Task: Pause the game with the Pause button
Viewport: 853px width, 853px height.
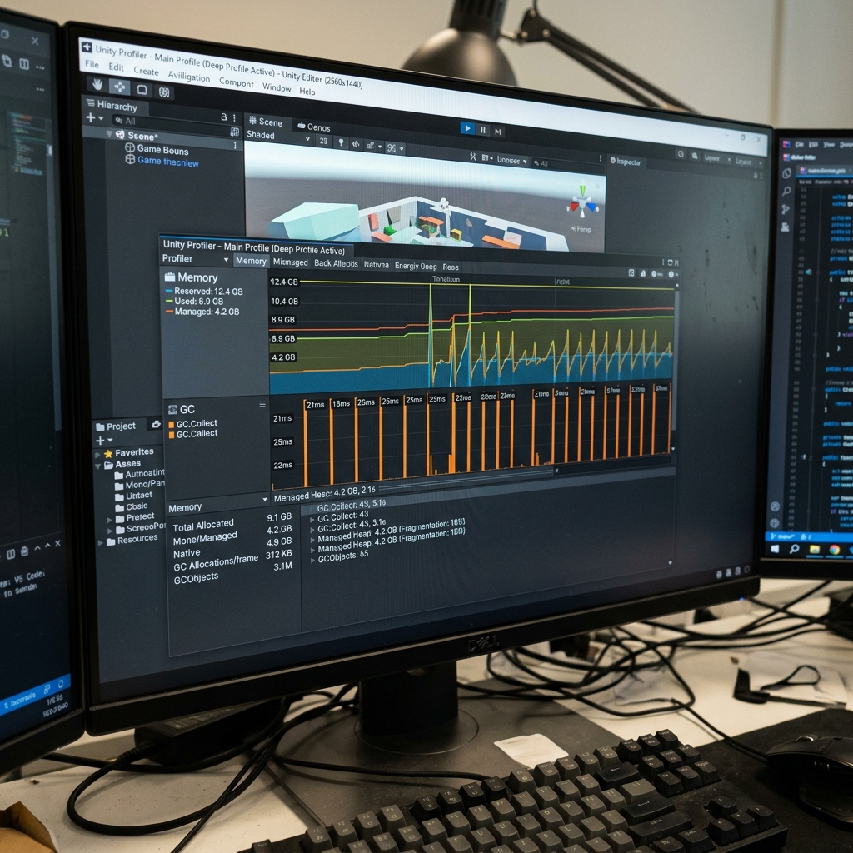Action: tap(482, 130)
